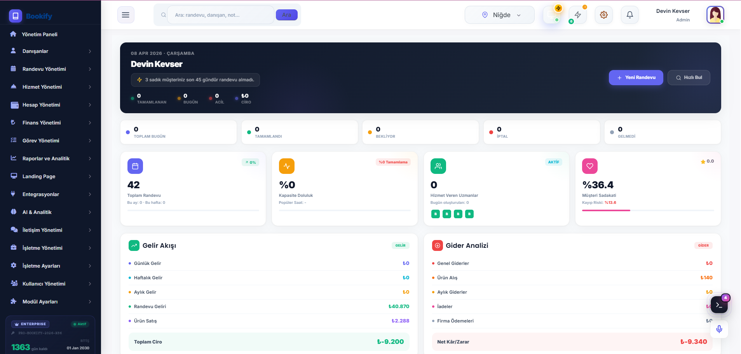741x354 pixels.
Task: Create a new appointment with Yeni Randevu
Action: pos(636,77)
